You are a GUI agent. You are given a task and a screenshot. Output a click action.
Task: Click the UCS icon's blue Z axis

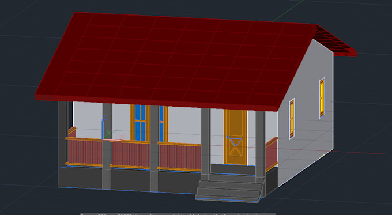[x=103, y=126]
